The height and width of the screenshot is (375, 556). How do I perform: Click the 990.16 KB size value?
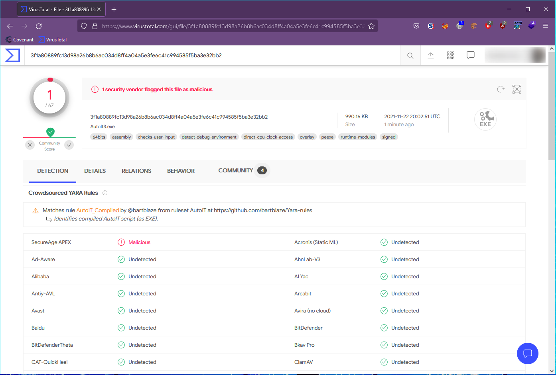point(357,116)
